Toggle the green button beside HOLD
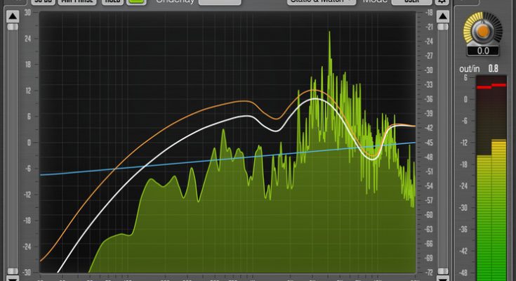 point(136,2)
